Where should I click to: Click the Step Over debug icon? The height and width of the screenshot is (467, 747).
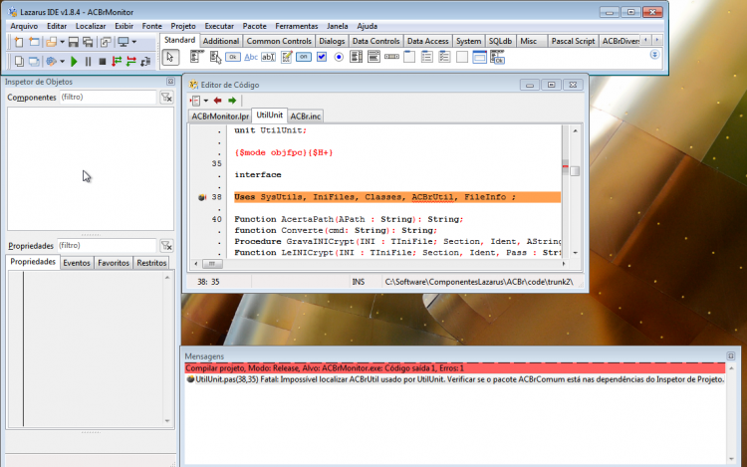click(x=131, y=61)
